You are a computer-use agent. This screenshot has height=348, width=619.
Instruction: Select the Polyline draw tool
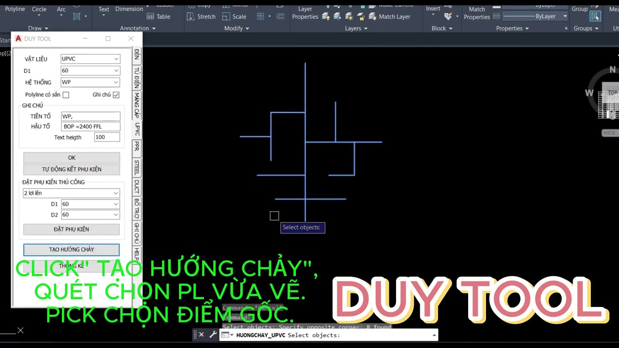tap(15, 9)
